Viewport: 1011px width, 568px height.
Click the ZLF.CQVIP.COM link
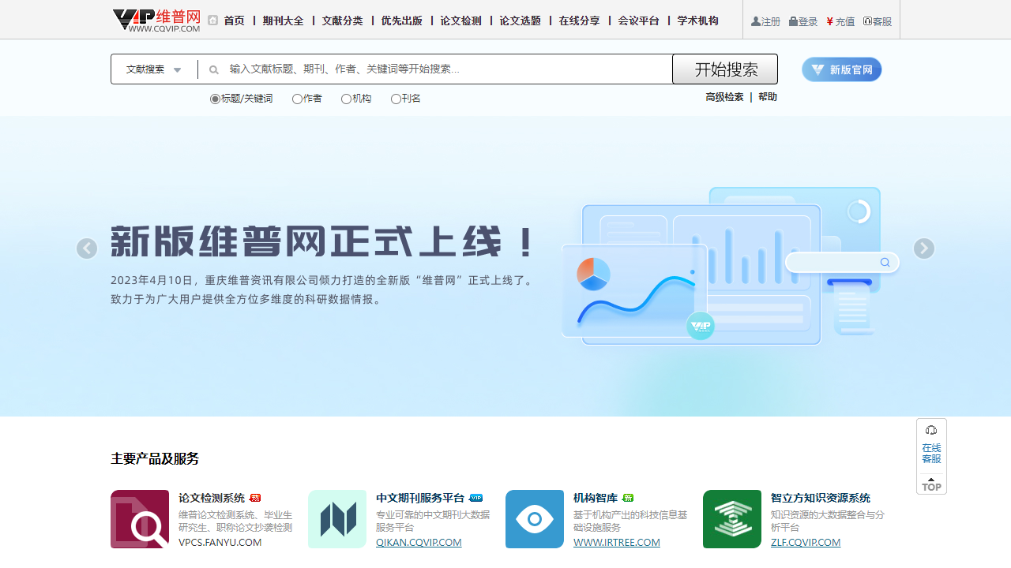[806, 543]
